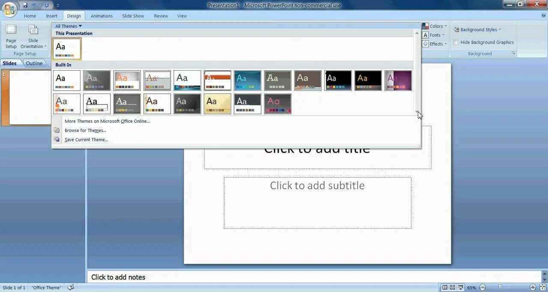548x292 pixels.
Task: Toggle Hide Background Graphics checkbox
Action: (x=456, y=42)
